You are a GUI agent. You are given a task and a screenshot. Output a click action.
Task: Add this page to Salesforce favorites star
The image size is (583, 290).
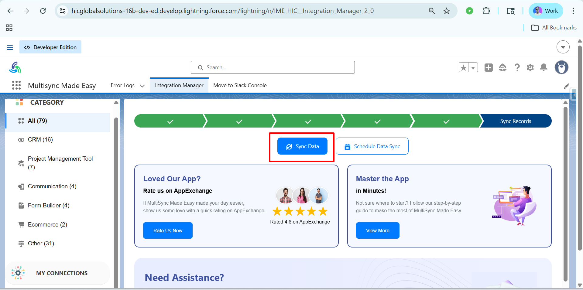click(463, 67)
